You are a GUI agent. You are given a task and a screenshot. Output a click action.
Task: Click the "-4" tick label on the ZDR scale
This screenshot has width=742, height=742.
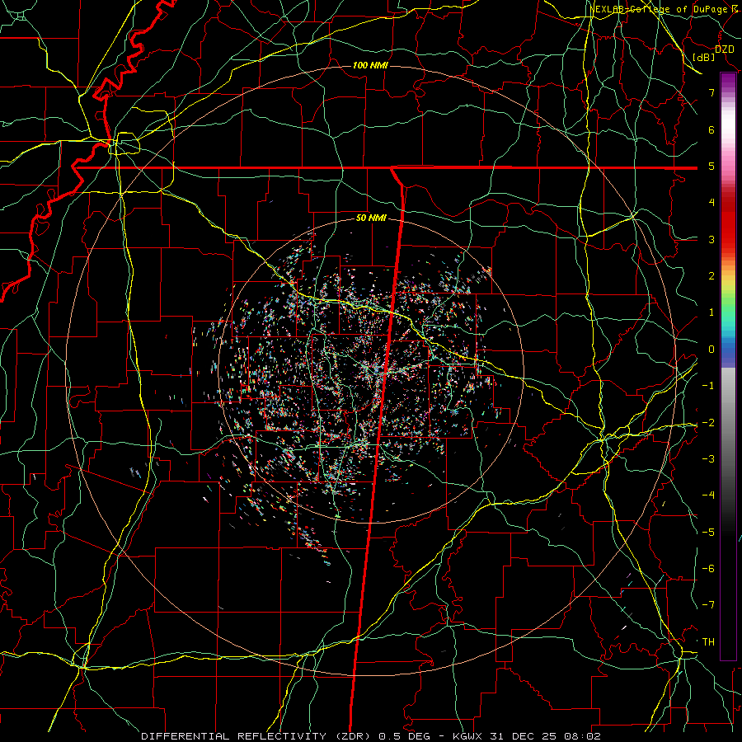coord(708,495)
